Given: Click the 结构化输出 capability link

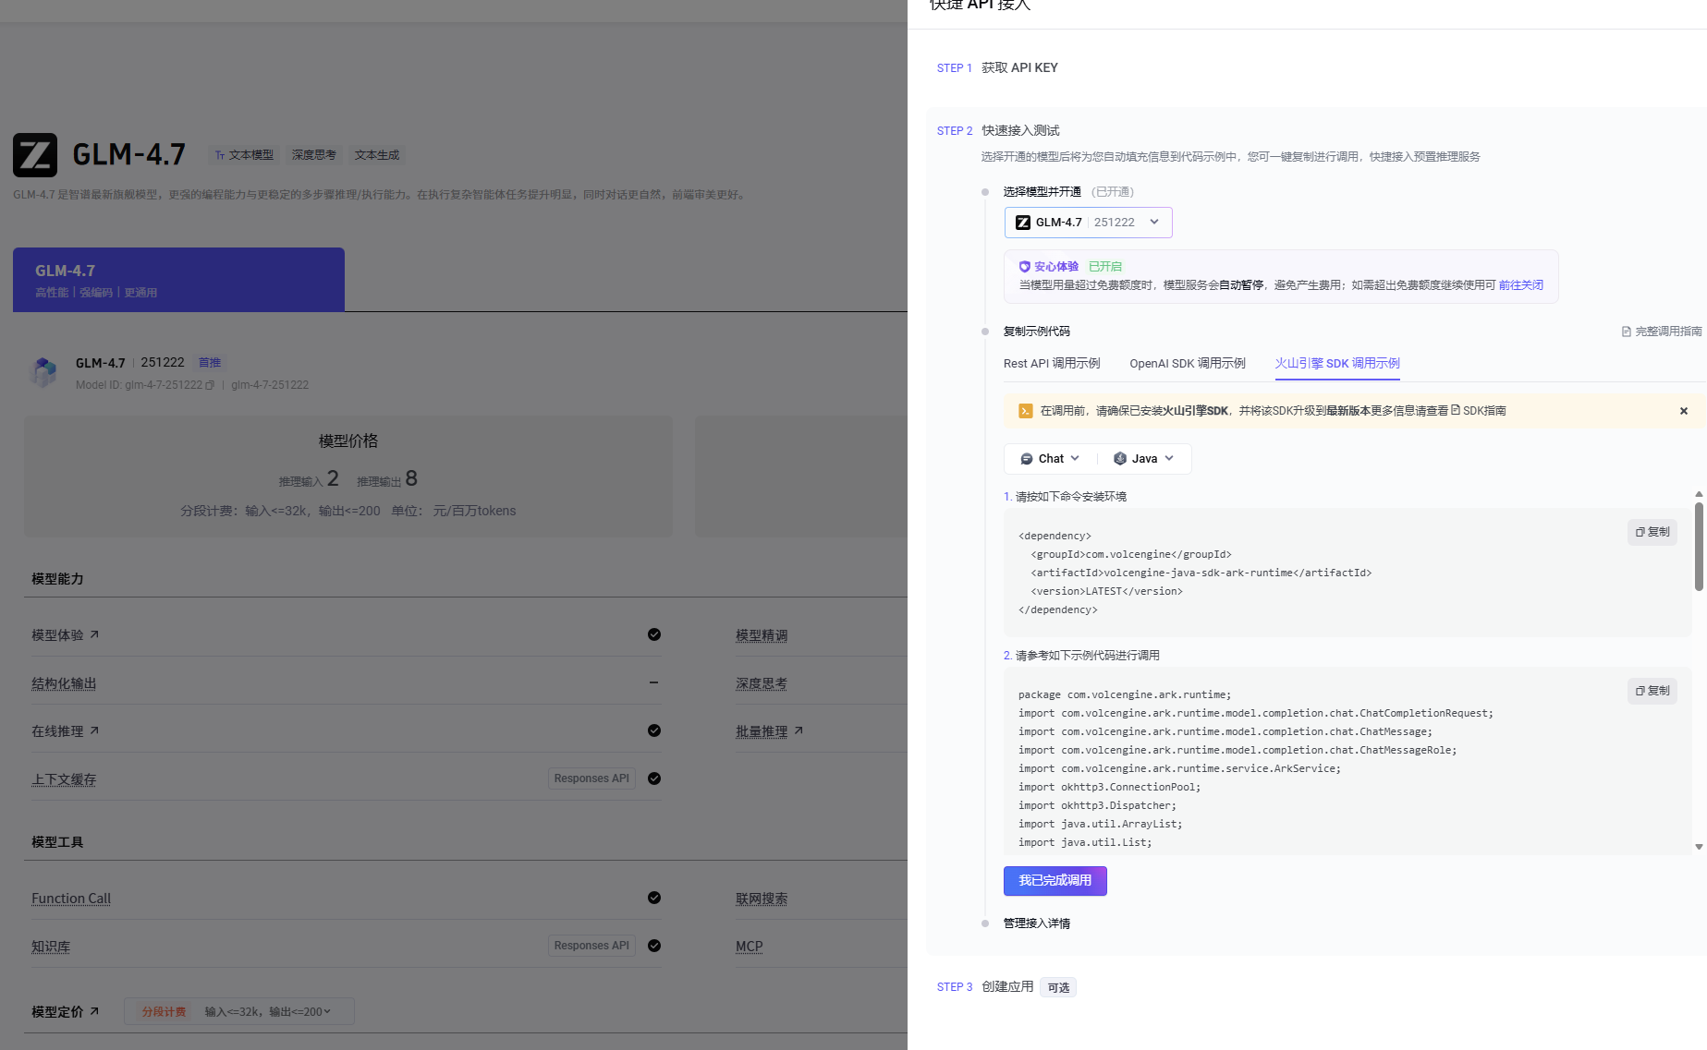Looking at the screenshot, I should [64, 683].
